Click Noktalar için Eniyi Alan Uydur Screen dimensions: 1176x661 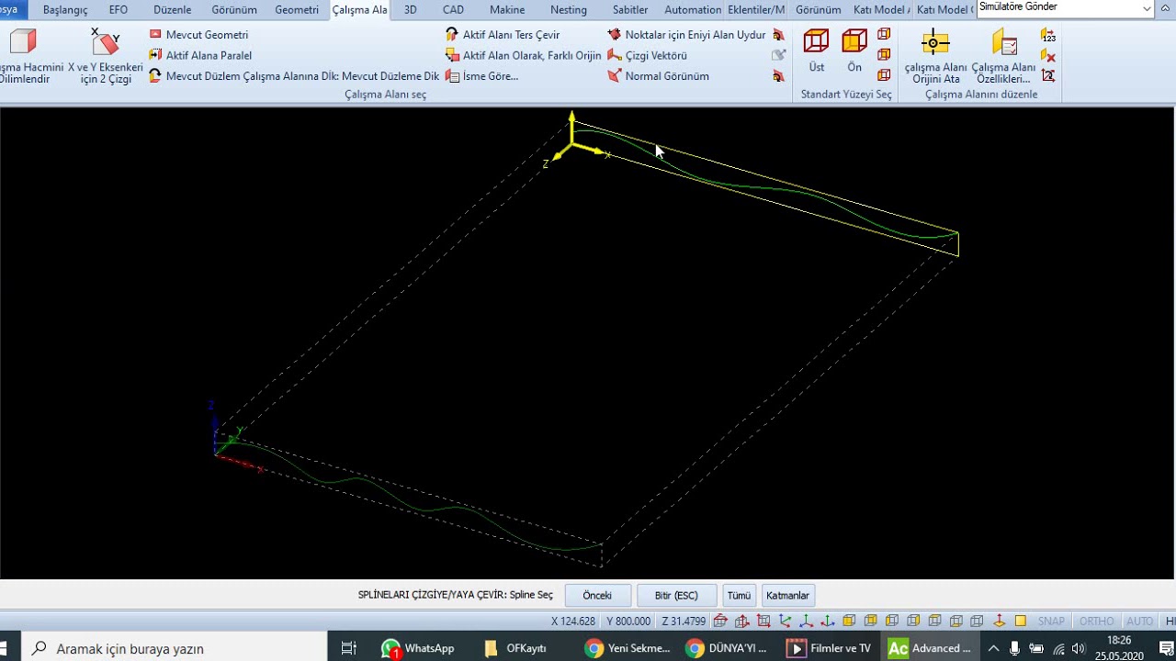point(686,35)
